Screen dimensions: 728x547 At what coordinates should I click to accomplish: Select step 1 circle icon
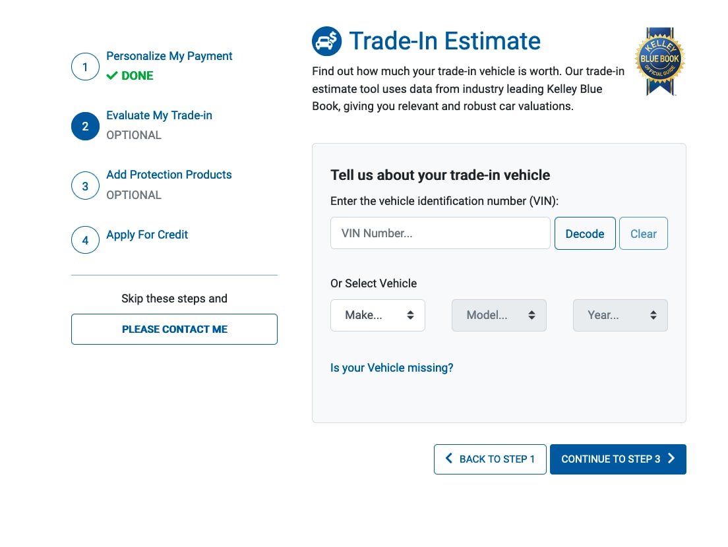(85, 67)
